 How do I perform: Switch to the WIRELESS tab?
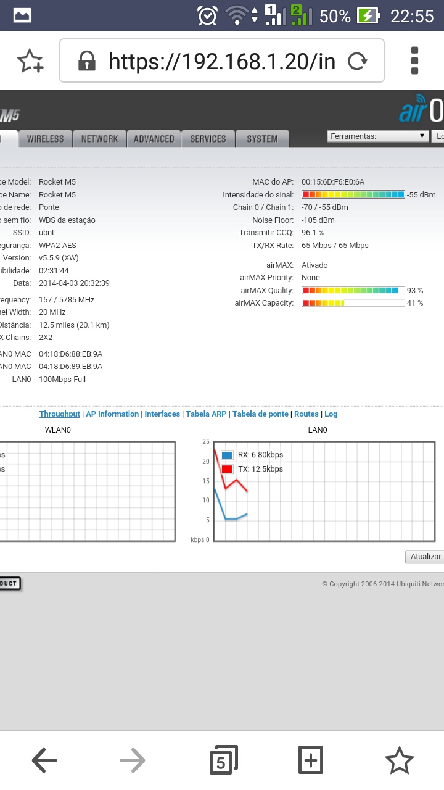[x=45, y=139]
